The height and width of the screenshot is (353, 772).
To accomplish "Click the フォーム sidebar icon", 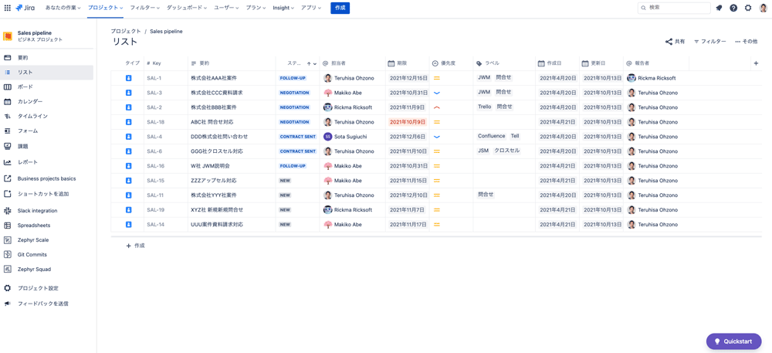I will click(x=8, y=131).
